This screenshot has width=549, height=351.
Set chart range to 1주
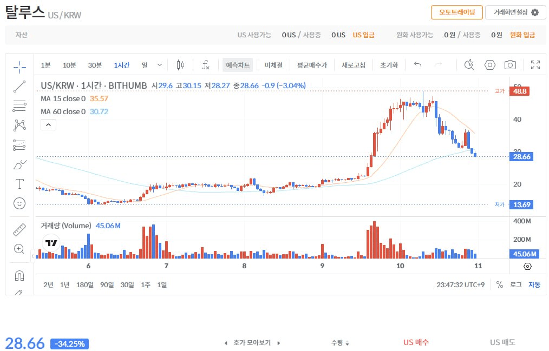pyautogui.click(x=146, y=284)
